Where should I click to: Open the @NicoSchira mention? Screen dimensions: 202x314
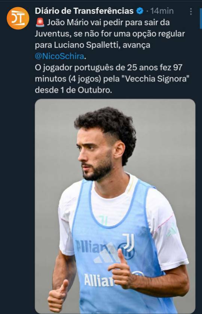coord(59,56)
